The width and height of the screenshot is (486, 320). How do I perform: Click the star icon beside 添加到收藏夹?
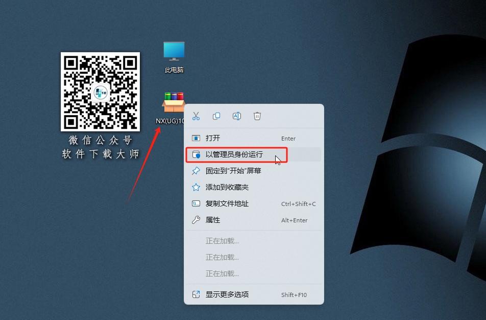(196, 187)
